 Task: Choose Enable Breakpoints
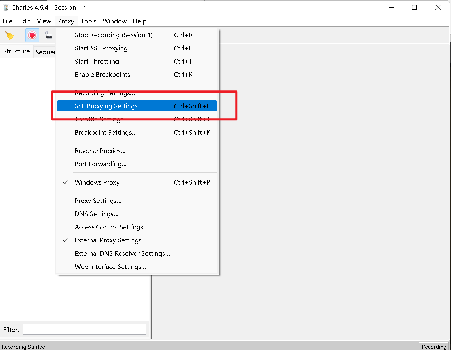137,74
